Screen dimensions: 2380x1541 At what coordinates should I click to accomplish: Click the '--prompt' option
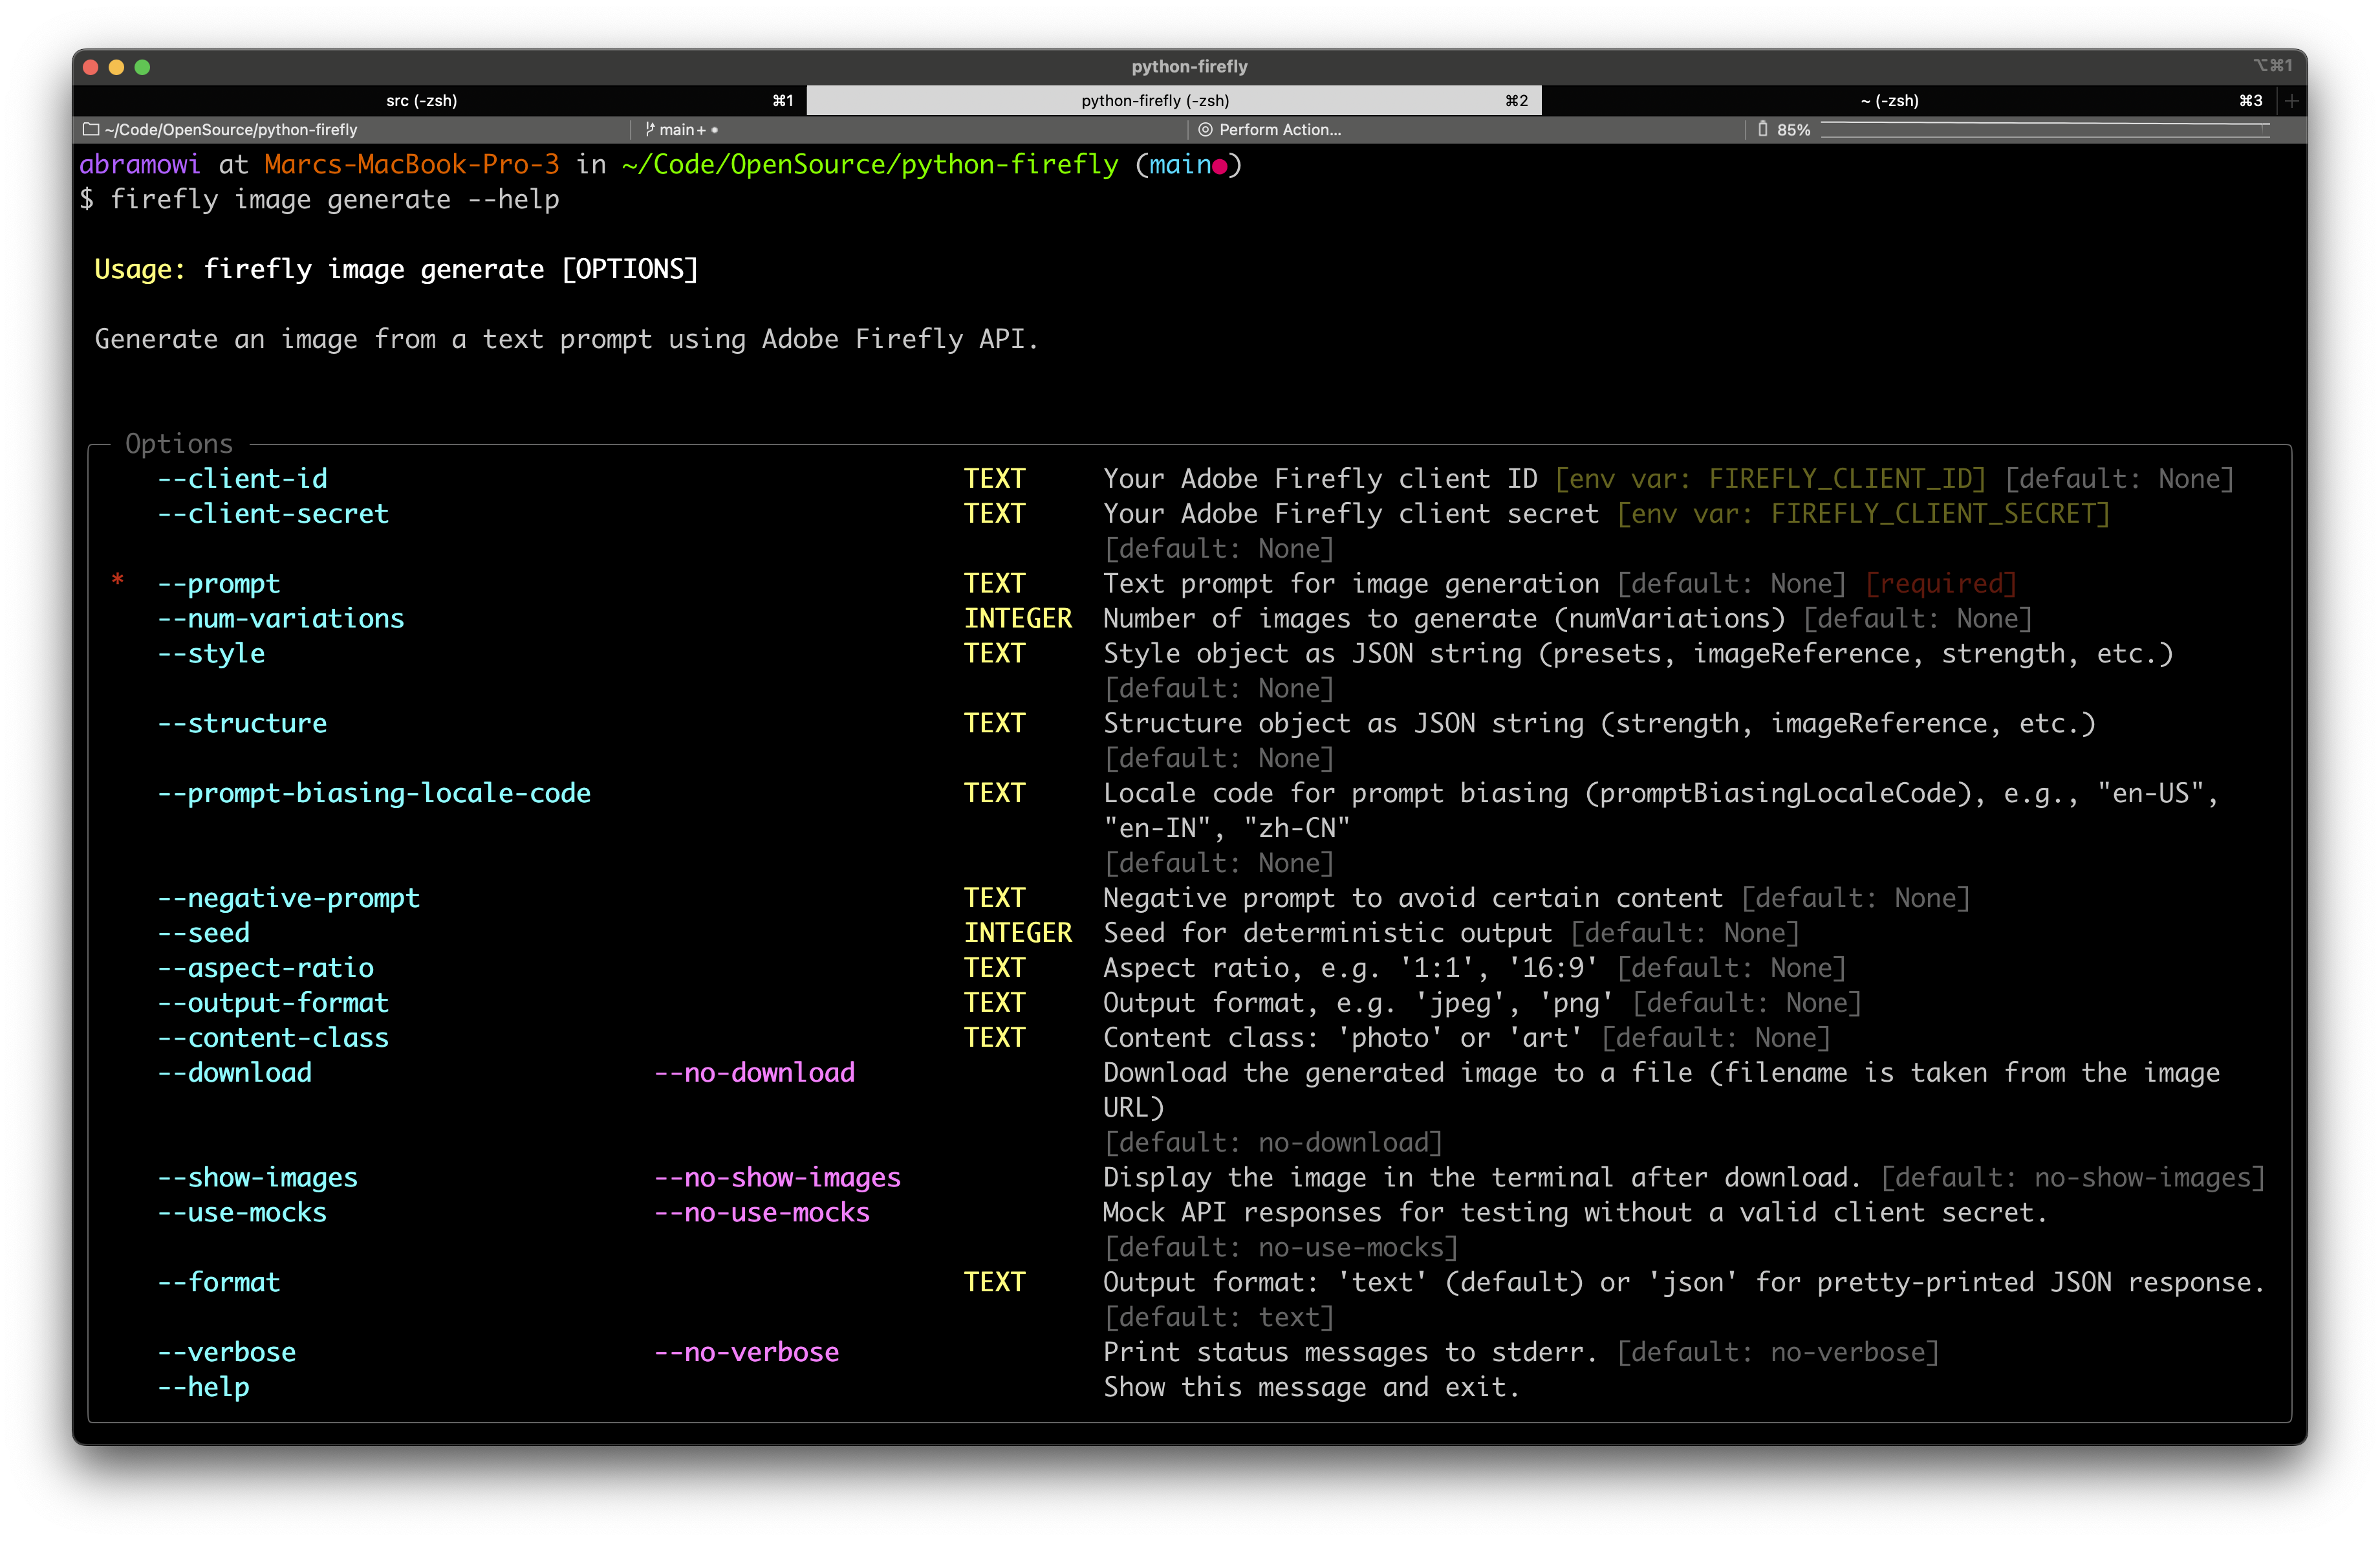[x=219, y=584]
